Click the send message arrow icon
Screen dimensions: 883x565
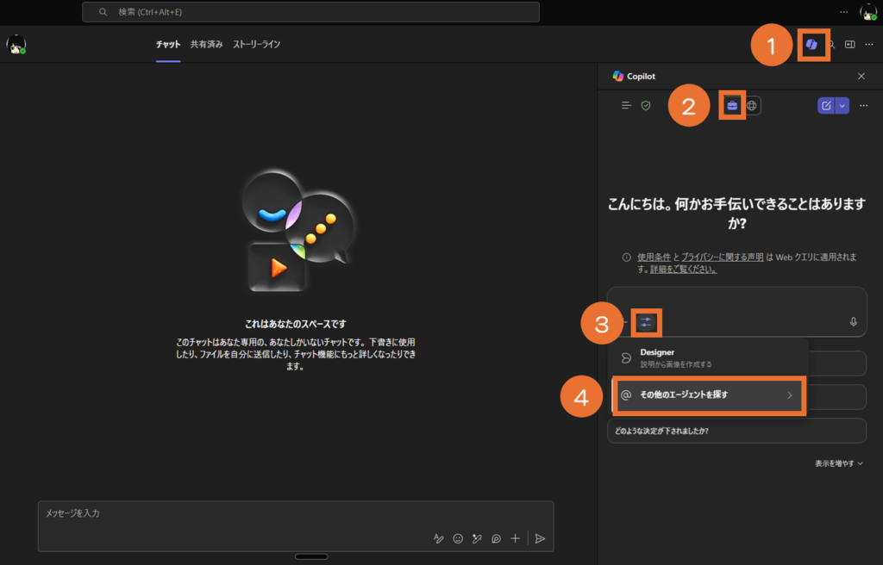point(540,538)
